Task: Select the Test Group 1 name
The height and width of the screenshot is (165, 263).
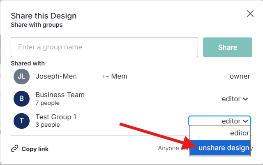Action: coord(56,117)
